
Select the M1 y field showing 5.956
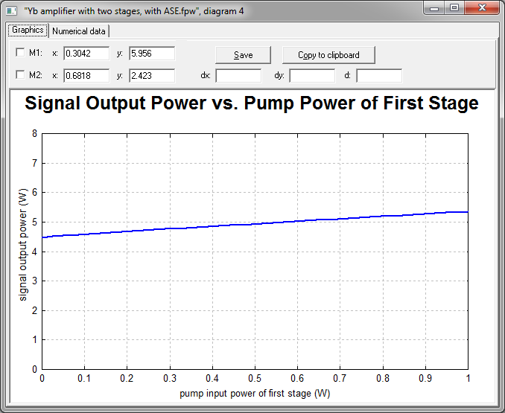[152, 54]
